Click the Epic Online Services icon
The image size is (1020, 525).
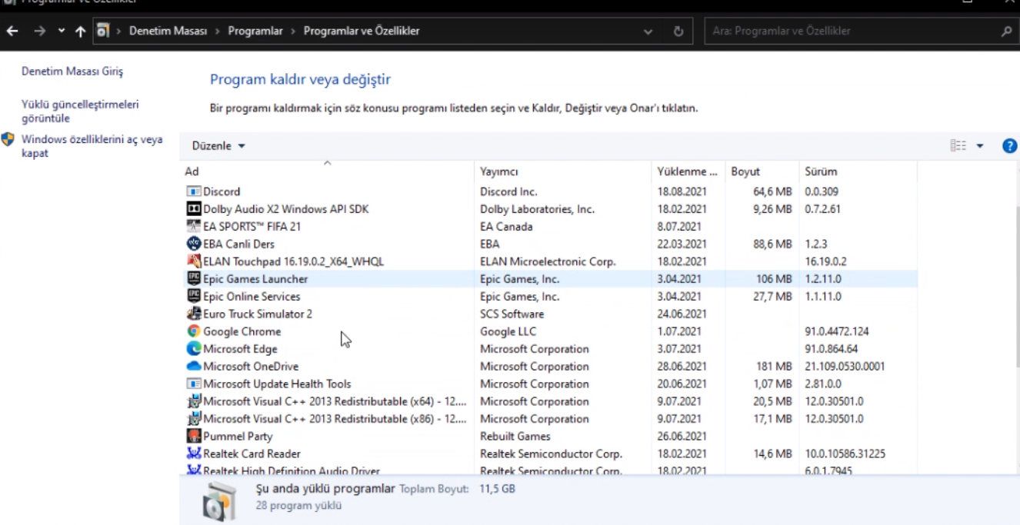click(x=194, y=297)
